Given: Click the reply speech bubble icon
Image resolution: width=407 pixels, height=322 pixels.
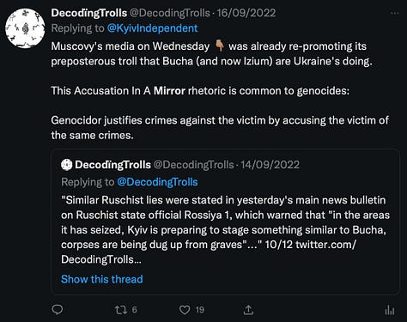Looking at the screenshot, I should tap(58, 309).
